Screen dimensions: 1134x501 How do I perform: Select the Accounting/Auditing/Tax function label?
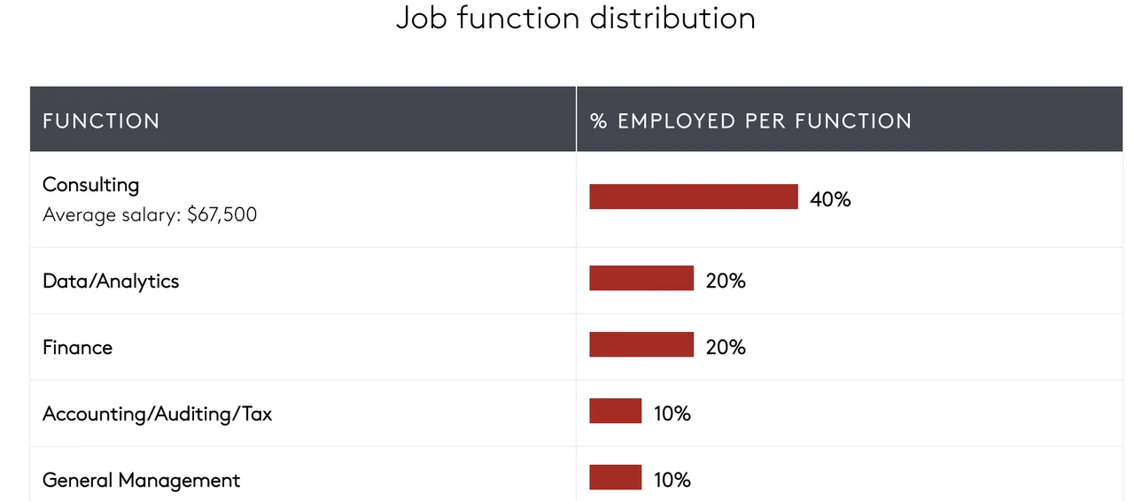(157, 413)
